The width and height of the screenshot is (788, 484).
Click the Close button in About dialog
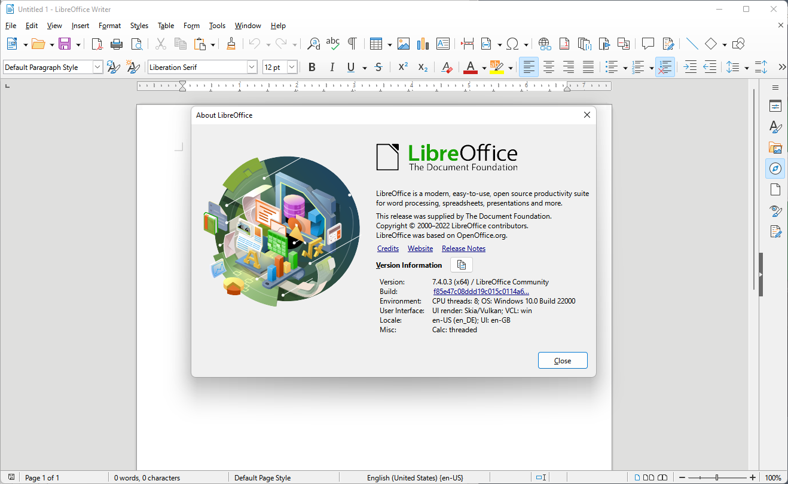[562, 360]
